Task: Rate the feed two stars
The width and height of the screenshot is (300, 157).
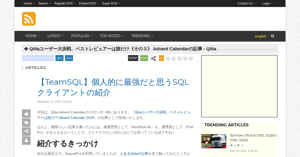Action: coord(174,58)
